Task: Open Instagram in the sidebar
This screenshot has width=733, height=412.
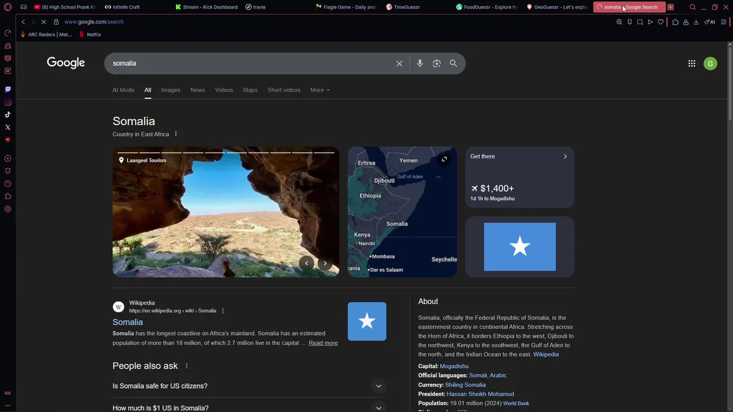Action: pos(7,102)
